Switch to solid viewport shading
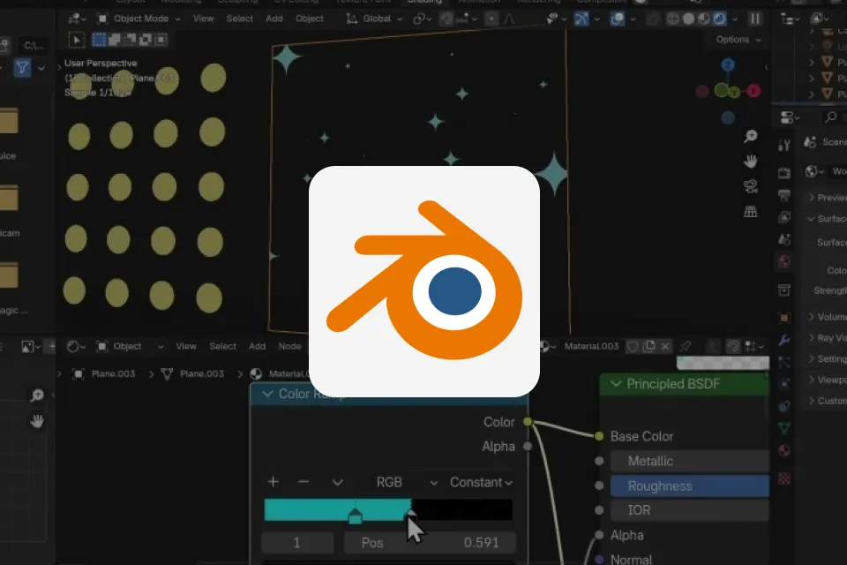 tap(688, 19)
